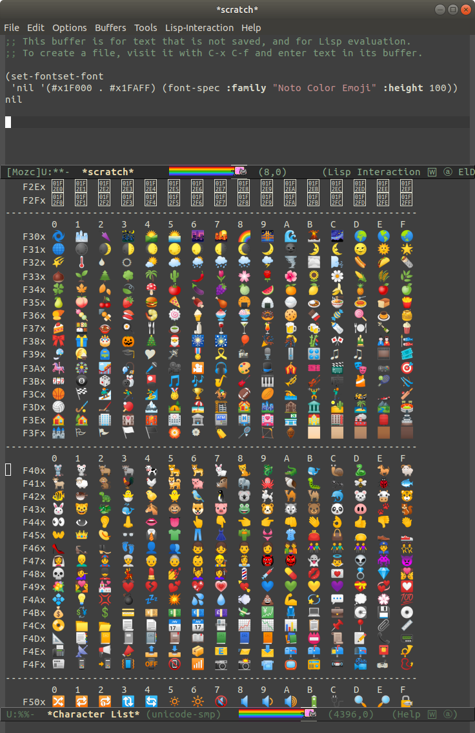Click the red pushpin emoji in row F4Cx
Image resolution: width=475 pixels, height=733 pixels.
337,626
